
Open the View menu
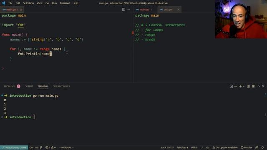point(40,3)
